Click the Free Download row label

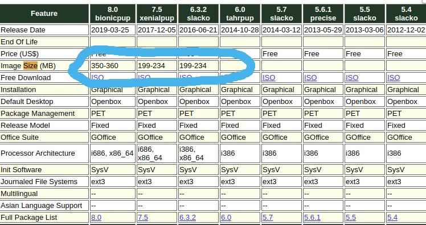(x=26, y=77)
